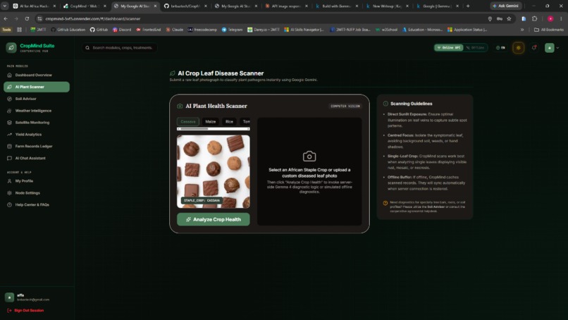Click right arrow of crop tabs scrollbar
The width and height of the screenshot is (568, 320).
pos(248,129)
